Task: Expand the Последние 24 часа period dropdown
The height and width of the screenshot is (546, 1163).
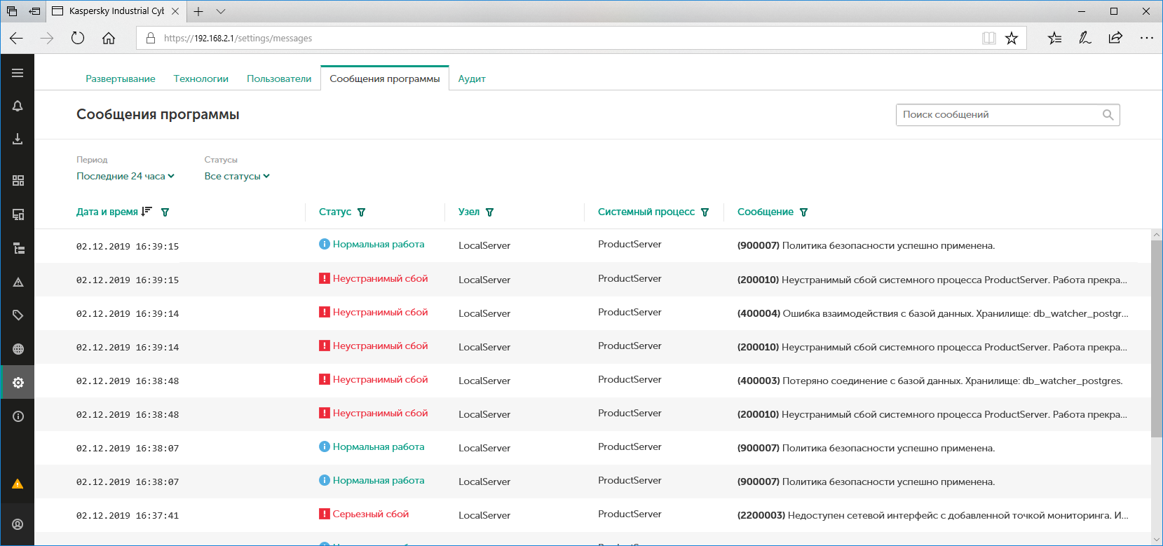Action: point(125,177)
